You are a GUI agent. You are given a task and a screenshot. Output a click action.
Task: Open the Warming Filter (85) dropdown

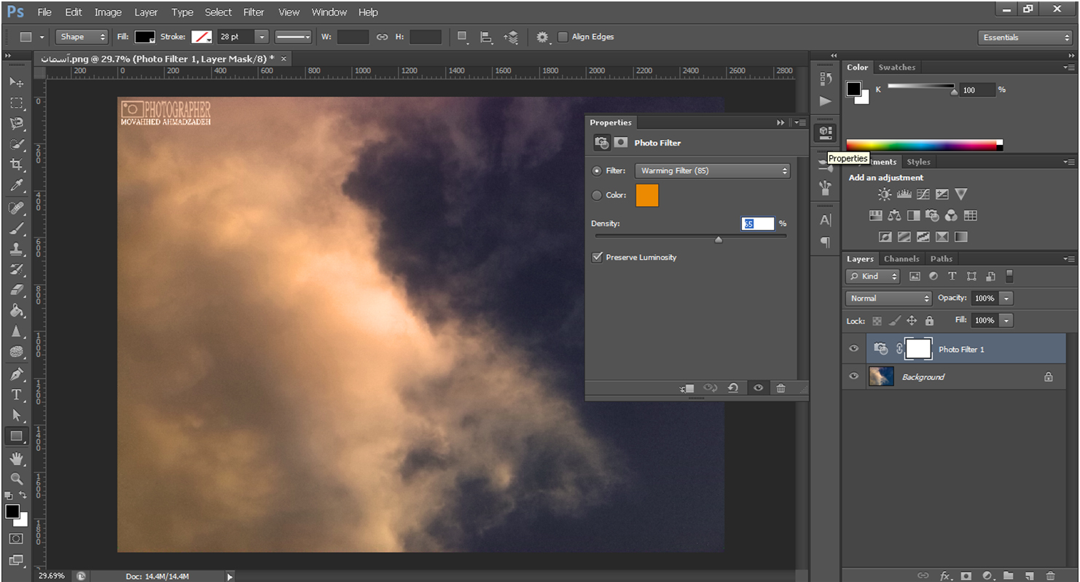[713, 170]
